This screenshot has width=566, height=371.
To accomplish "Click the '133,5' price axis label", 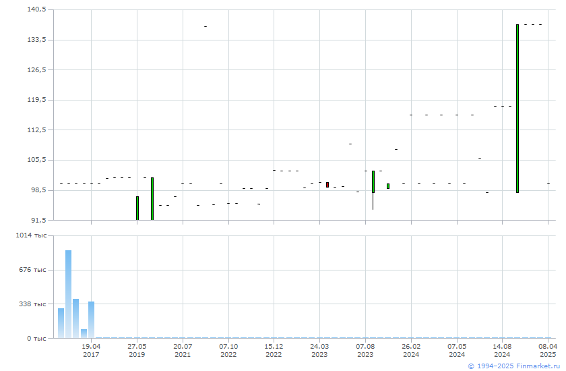I will (x=36, y=39).
